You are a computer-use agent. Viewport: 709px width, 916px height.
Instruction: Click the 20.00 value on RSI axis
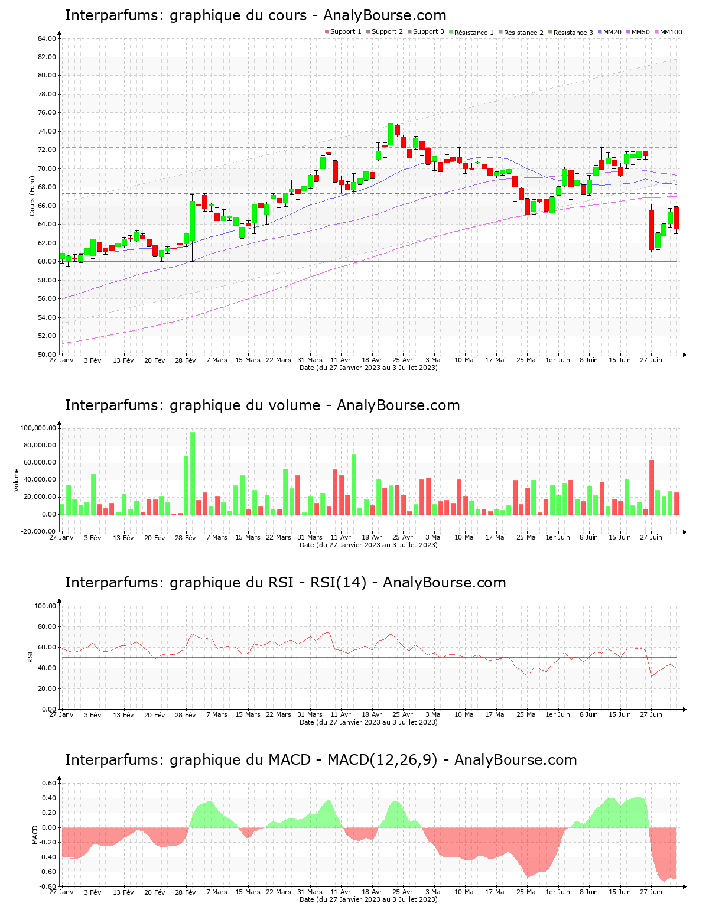coord(47,688)
